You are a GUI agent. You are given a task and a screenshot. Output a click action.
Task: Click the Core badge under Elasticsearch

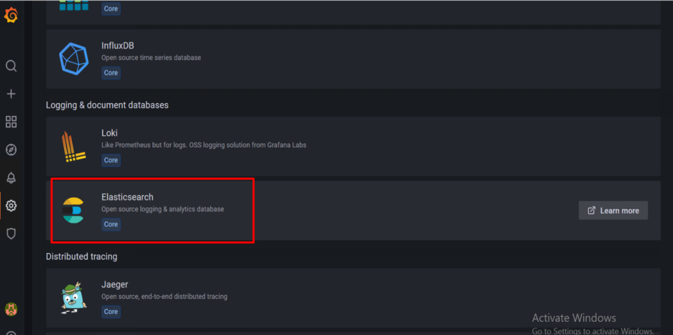[111, 224]
